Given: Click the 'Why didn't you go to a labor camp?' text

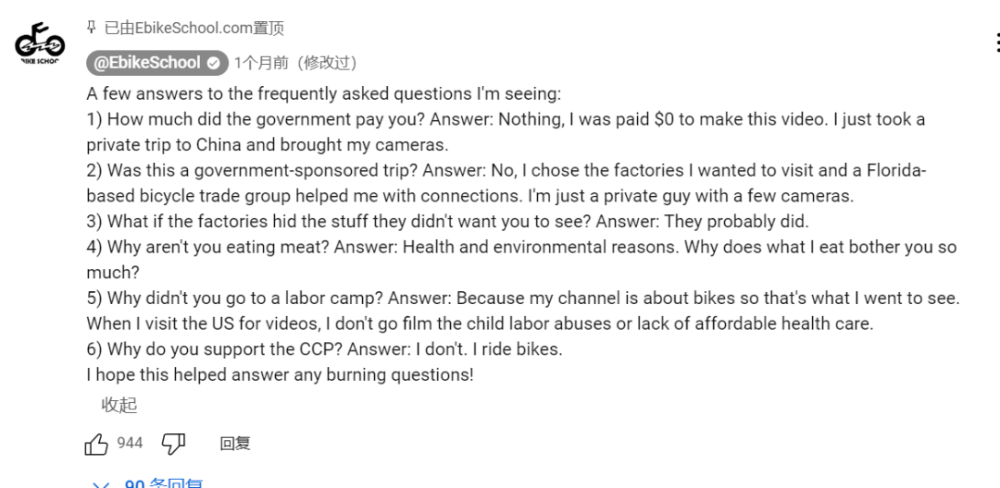Looking at the screenshot, I should 245,299.
